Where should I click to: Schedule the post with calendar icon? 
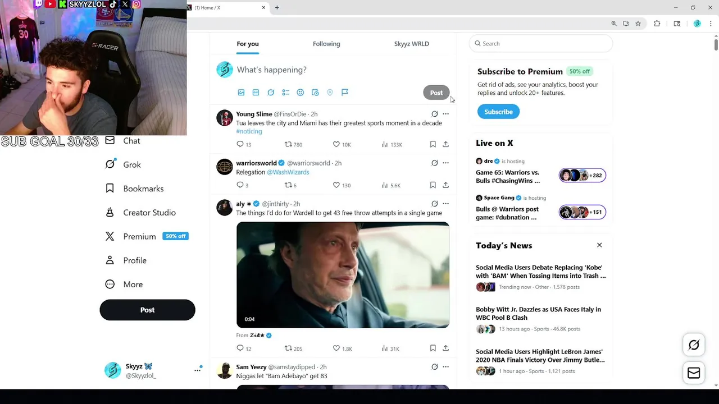coord(315,93)
